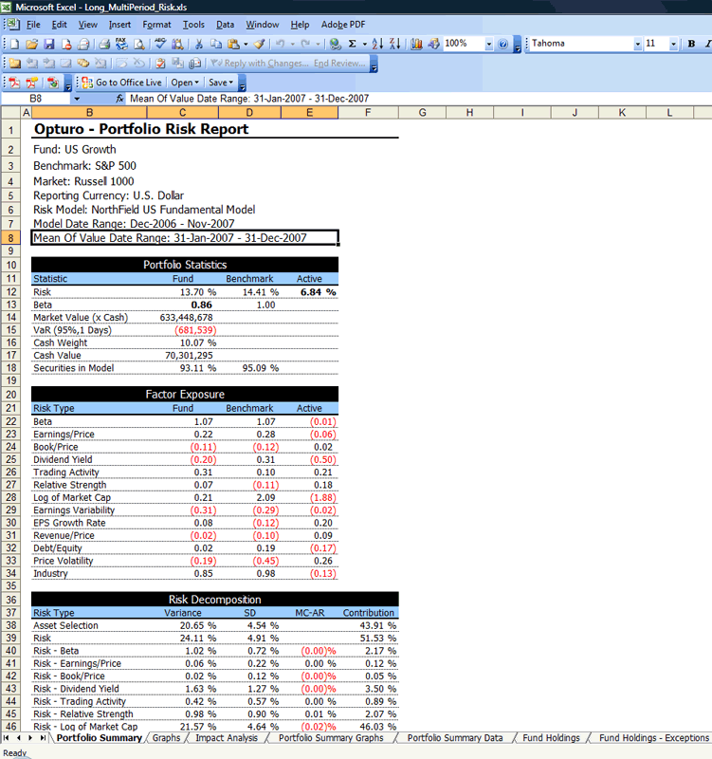The height and width of the screenshot is (759, 712).
Task: Click the Cut scissors icon
Action: (x=198, y=45)
